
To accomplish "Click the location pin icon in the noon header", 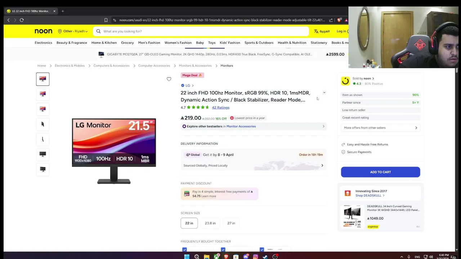I will (60, 31).
